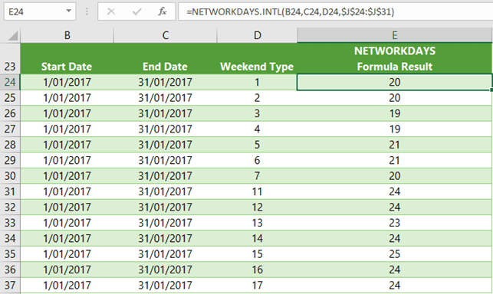Select column B header
This screenshot has width=493, height=294.
coord(67,35)
